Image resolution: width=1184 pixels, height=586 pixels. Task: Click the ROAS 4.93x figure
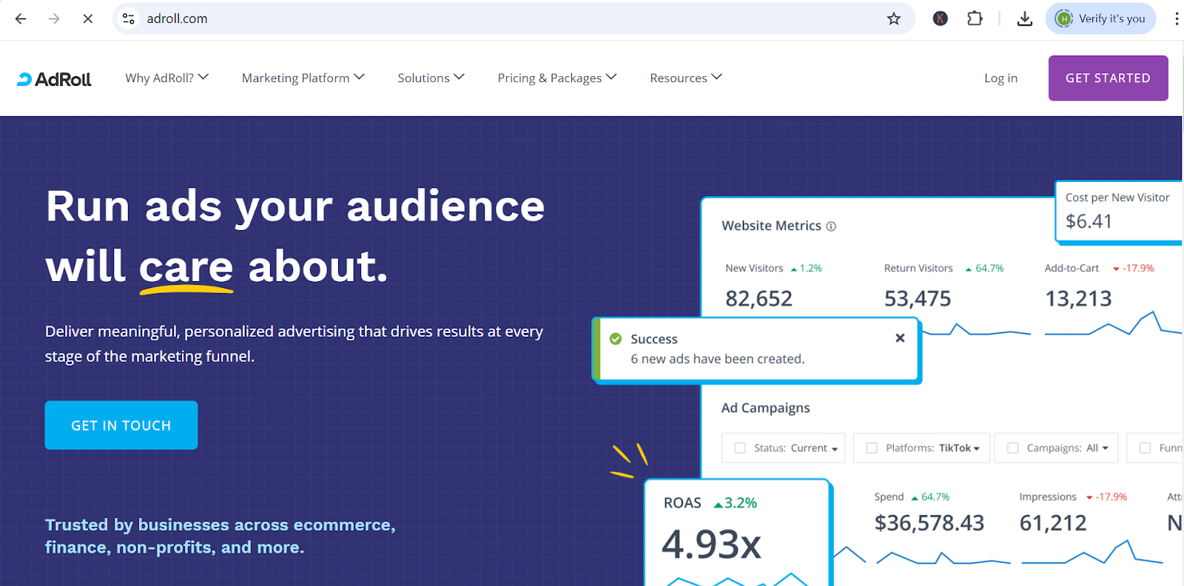[x=711, y=544]
